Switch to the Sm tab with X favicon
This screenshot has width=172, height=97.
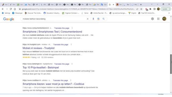coord(12,5)
